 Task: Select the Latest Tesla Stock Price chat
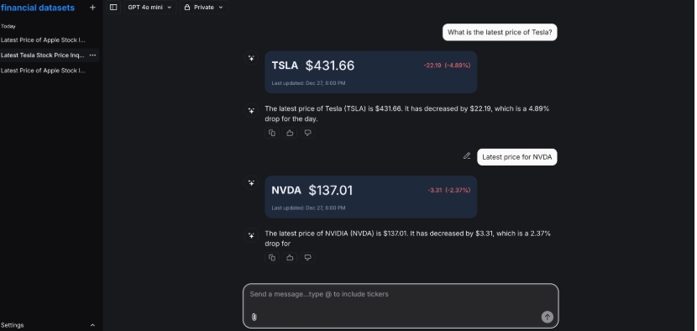[43, 55]
